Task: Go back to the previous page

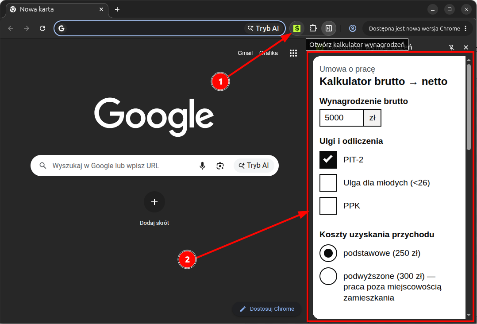Action: [11, 28]
